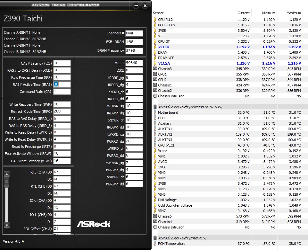Minimize the ASRock Timing Configurator window
308x250 pixels.
pos(136,6)
